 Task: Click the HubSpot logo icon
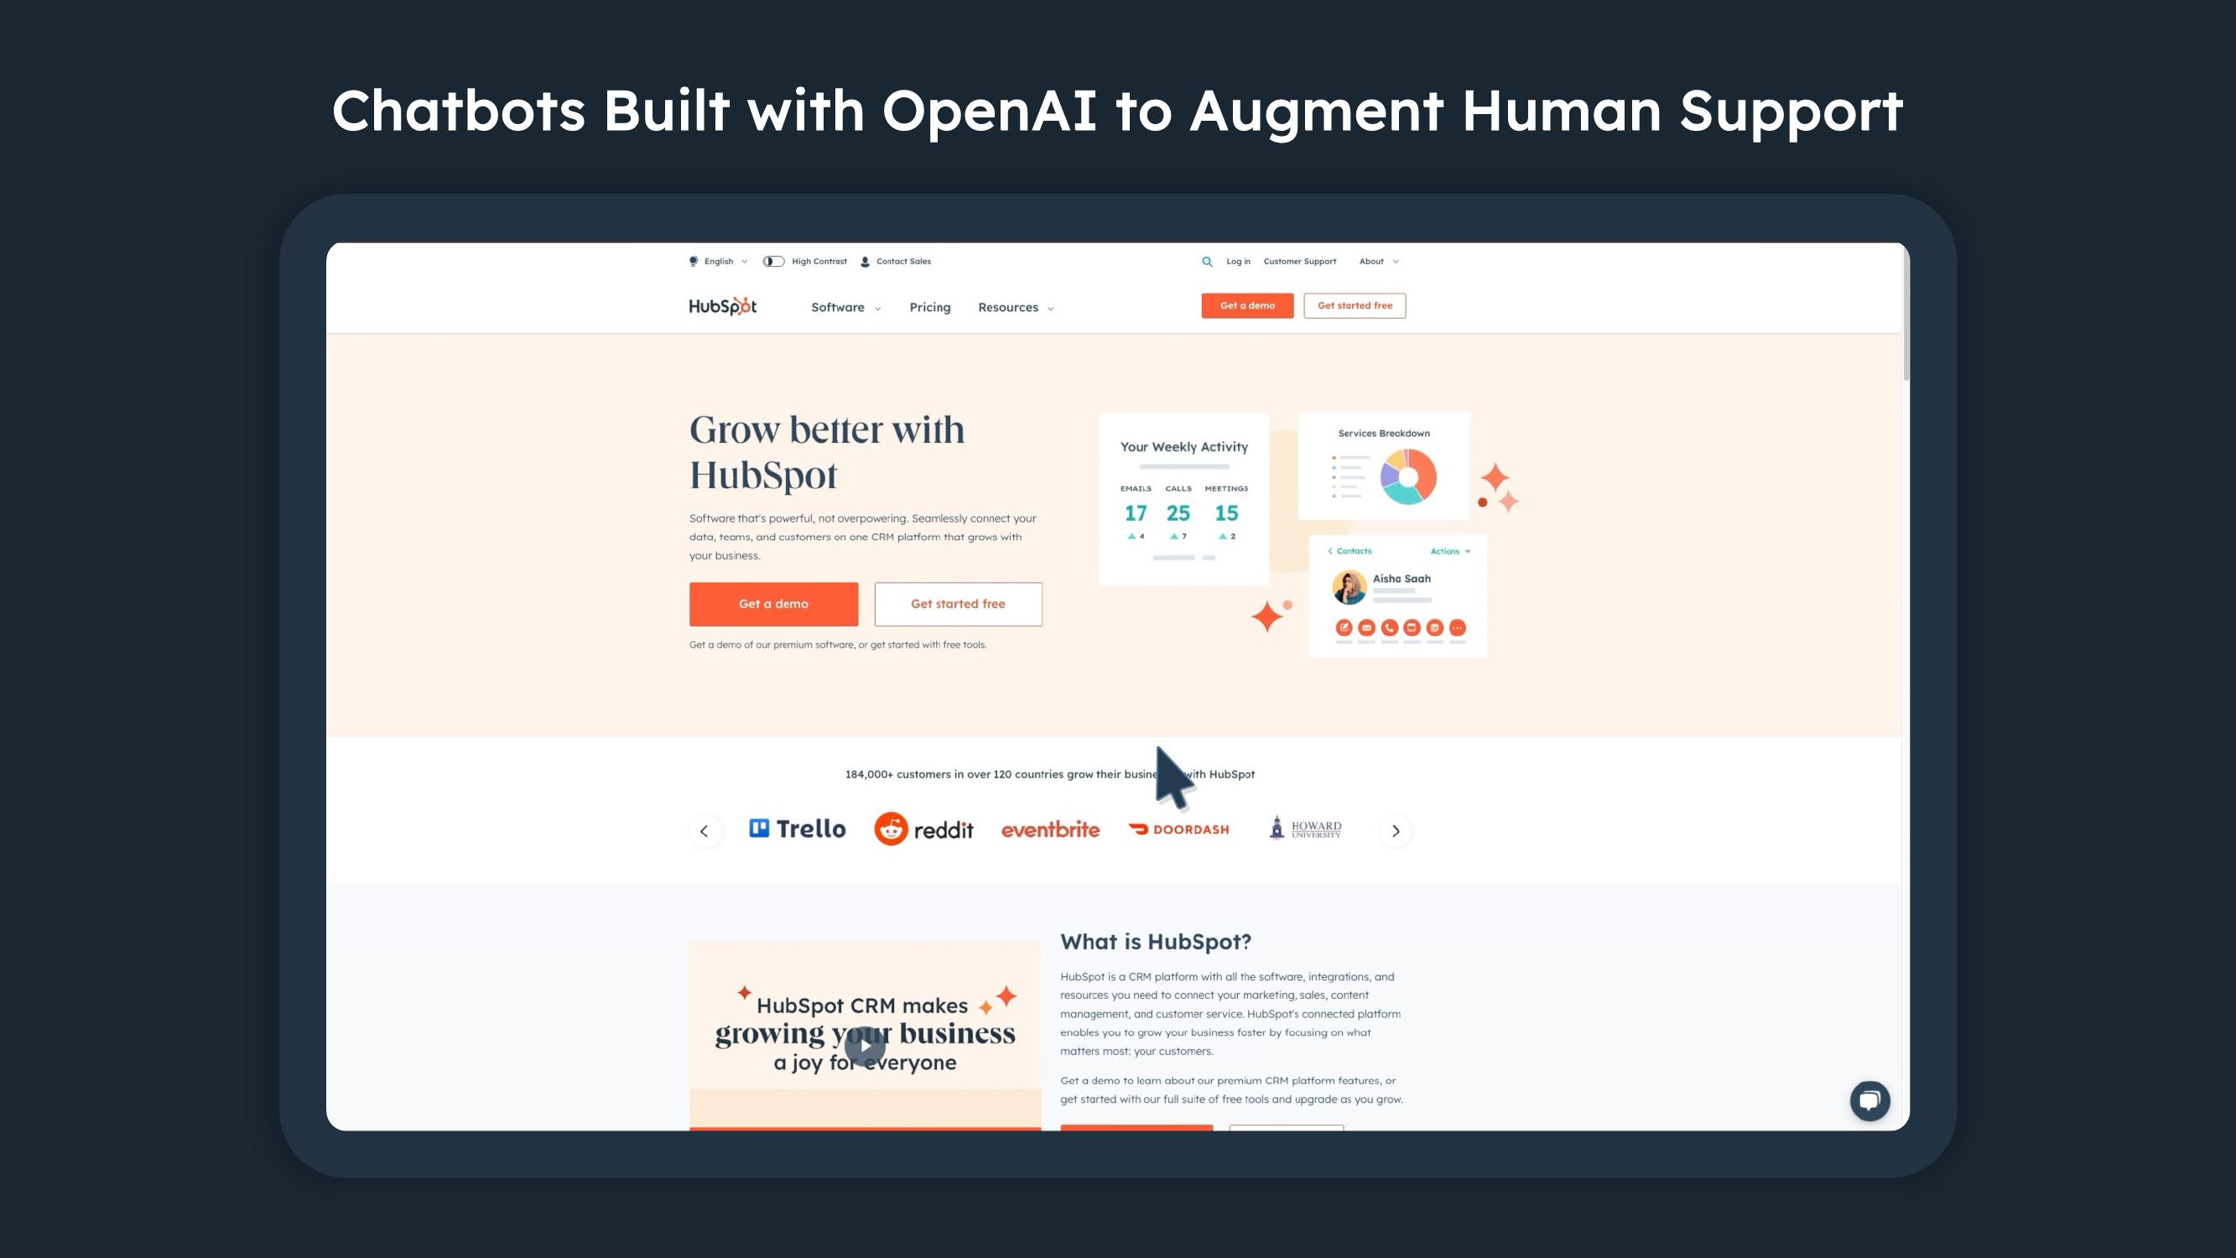(723, 305)
